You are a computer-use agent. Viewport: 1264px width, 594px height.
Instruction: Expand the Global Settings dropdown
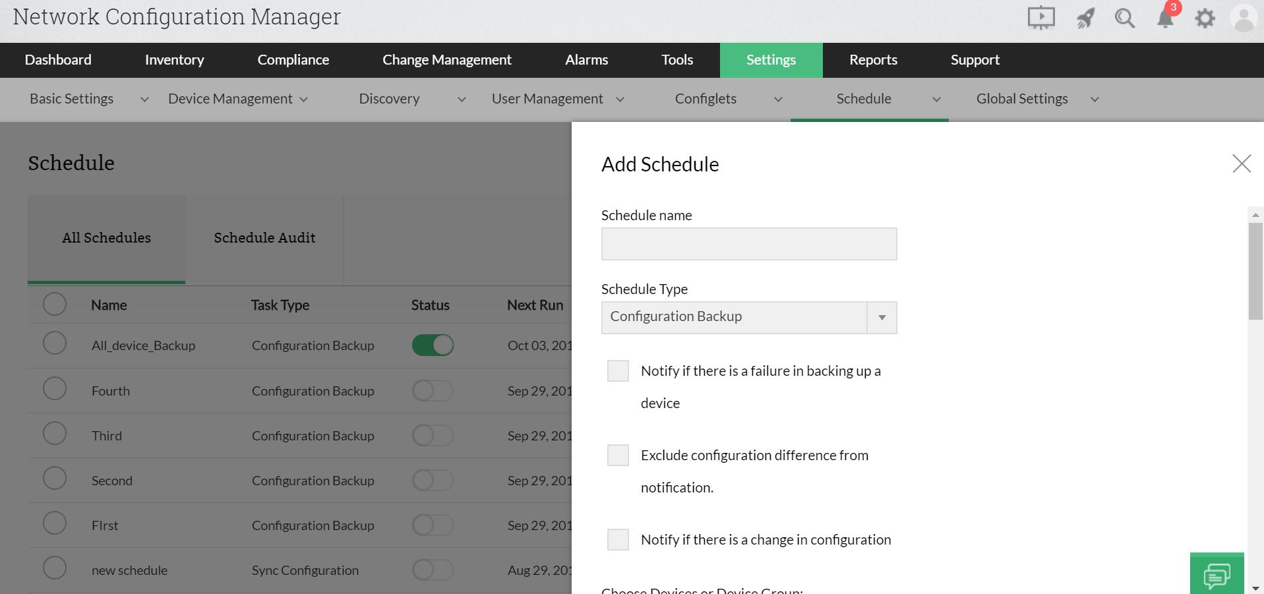click(1095, 100)
